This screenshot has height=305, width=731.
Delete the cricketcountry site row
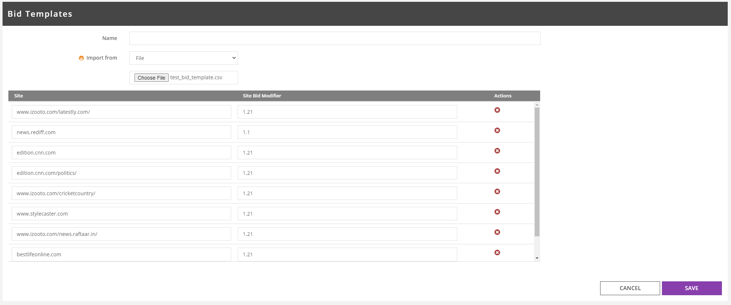[497, 192]
